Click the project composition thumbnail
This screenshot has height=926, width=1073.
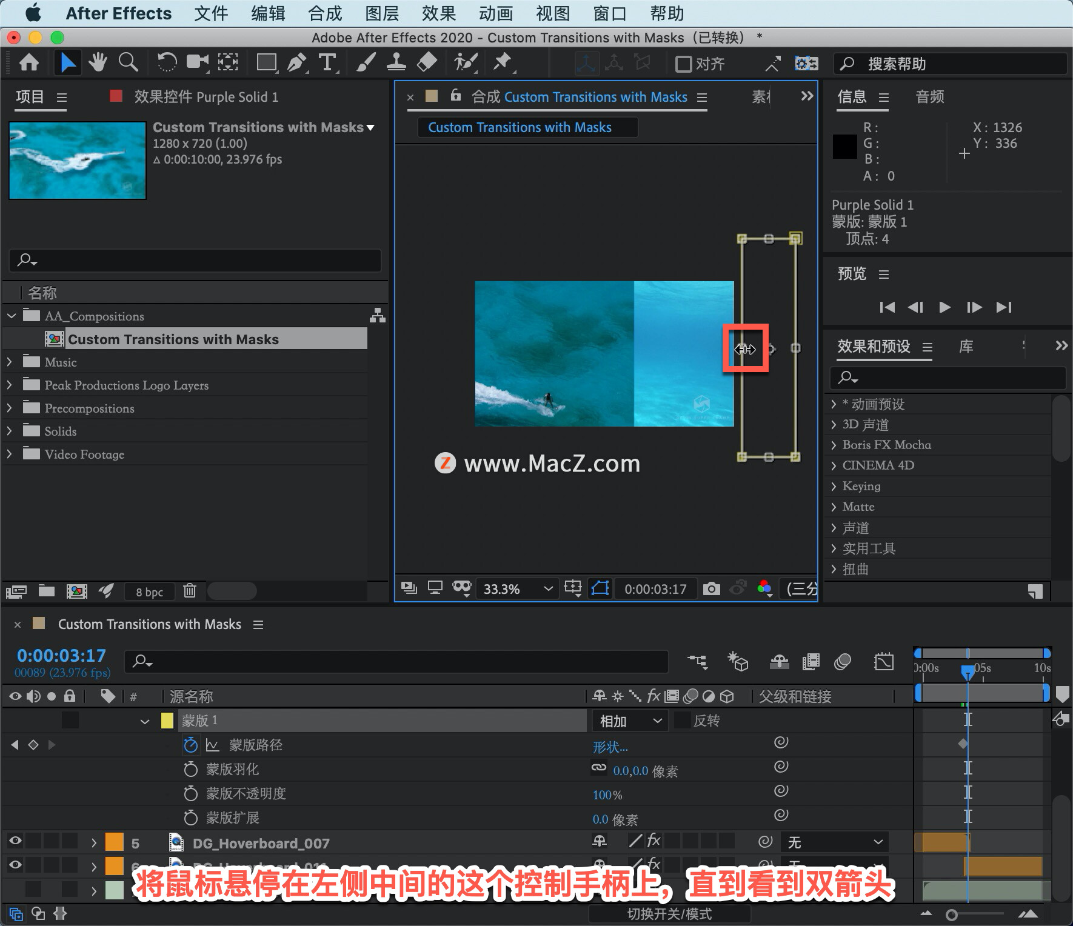[78, 161]
